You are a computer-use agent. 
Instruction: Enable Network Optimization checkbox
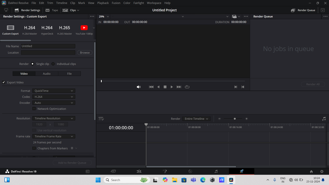(34, 109)
